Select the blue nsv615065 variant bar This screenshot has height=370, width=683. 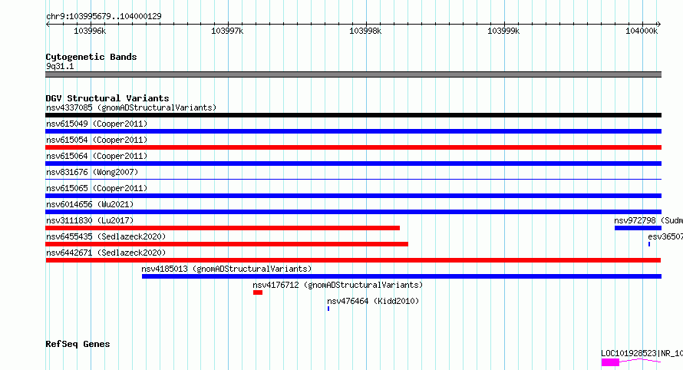click(353, 196)
